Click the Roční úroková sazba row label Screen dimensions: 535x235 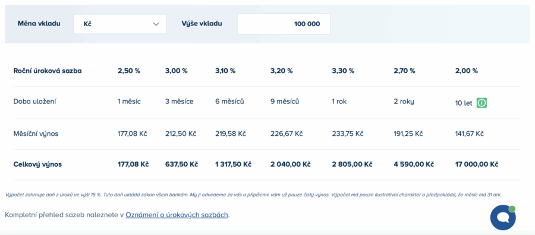48,71
